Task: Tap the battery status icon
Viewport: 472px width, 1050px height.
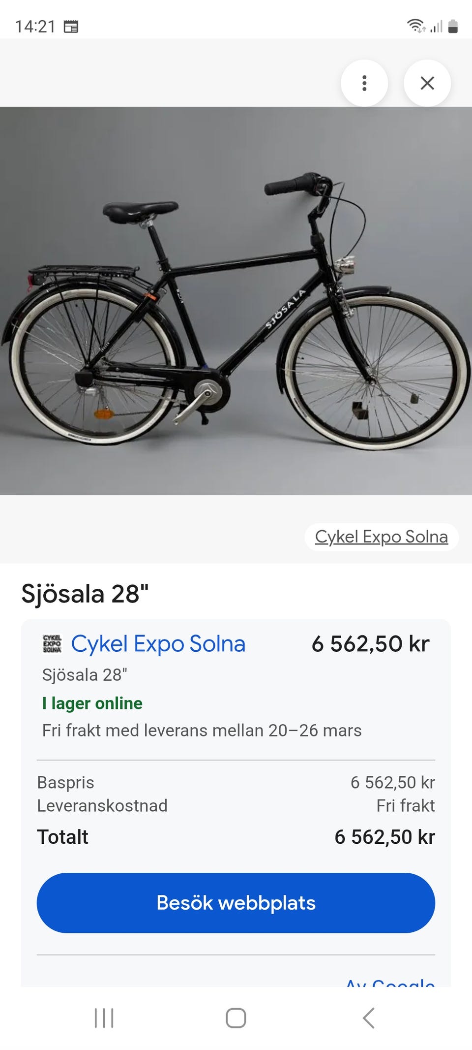Action: tap(453, 26)
